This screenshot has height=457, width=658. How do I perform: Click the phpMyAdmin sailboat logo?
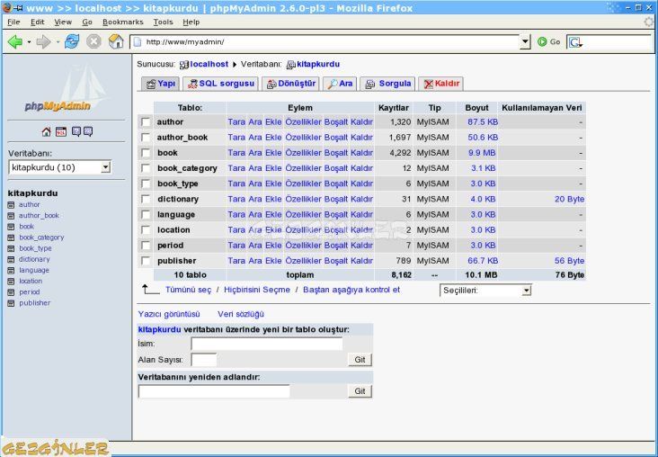pos(67,89)
